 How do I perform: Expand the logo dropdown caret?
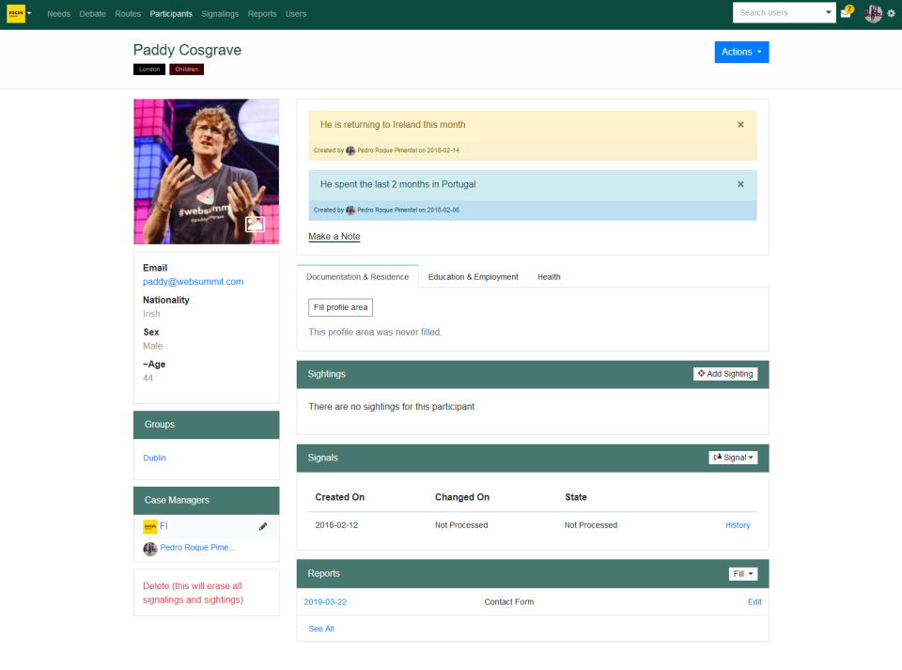click(x=29, y=13)
